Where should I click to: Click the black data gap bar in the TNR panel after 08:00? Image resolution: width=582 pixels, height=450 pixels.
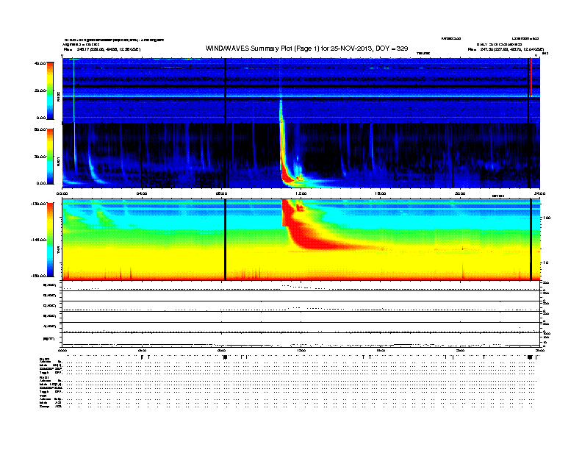pyautogui.click(x=225, y=240)
